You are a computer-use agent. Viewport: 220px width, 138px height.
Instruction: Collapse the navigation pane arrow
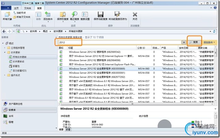point(56,37)
